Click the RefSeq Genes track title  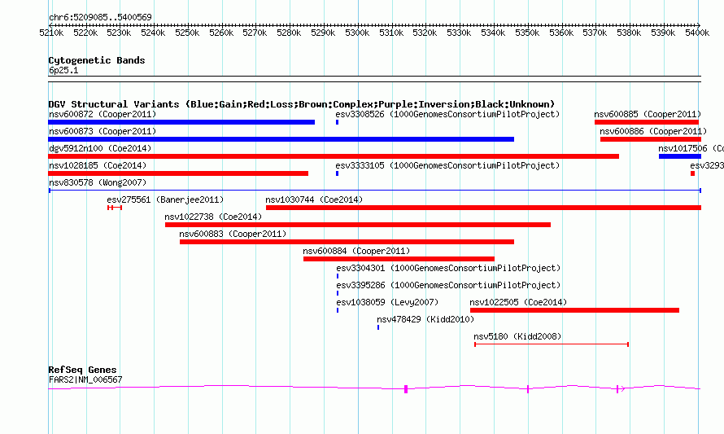coord(82,370)
